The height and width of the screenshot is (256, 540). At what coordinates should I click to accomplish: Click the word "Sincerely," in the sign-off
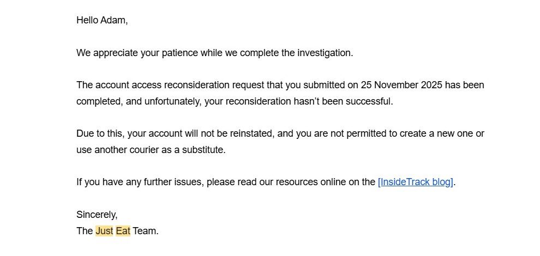[97, 214]
